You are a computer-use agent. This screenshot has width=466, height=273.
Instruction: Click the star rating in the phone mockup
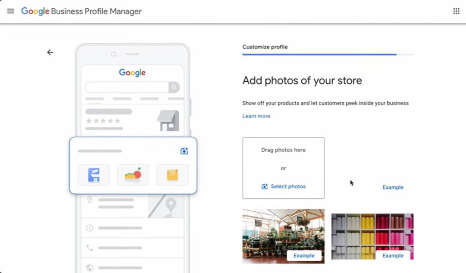103,121
